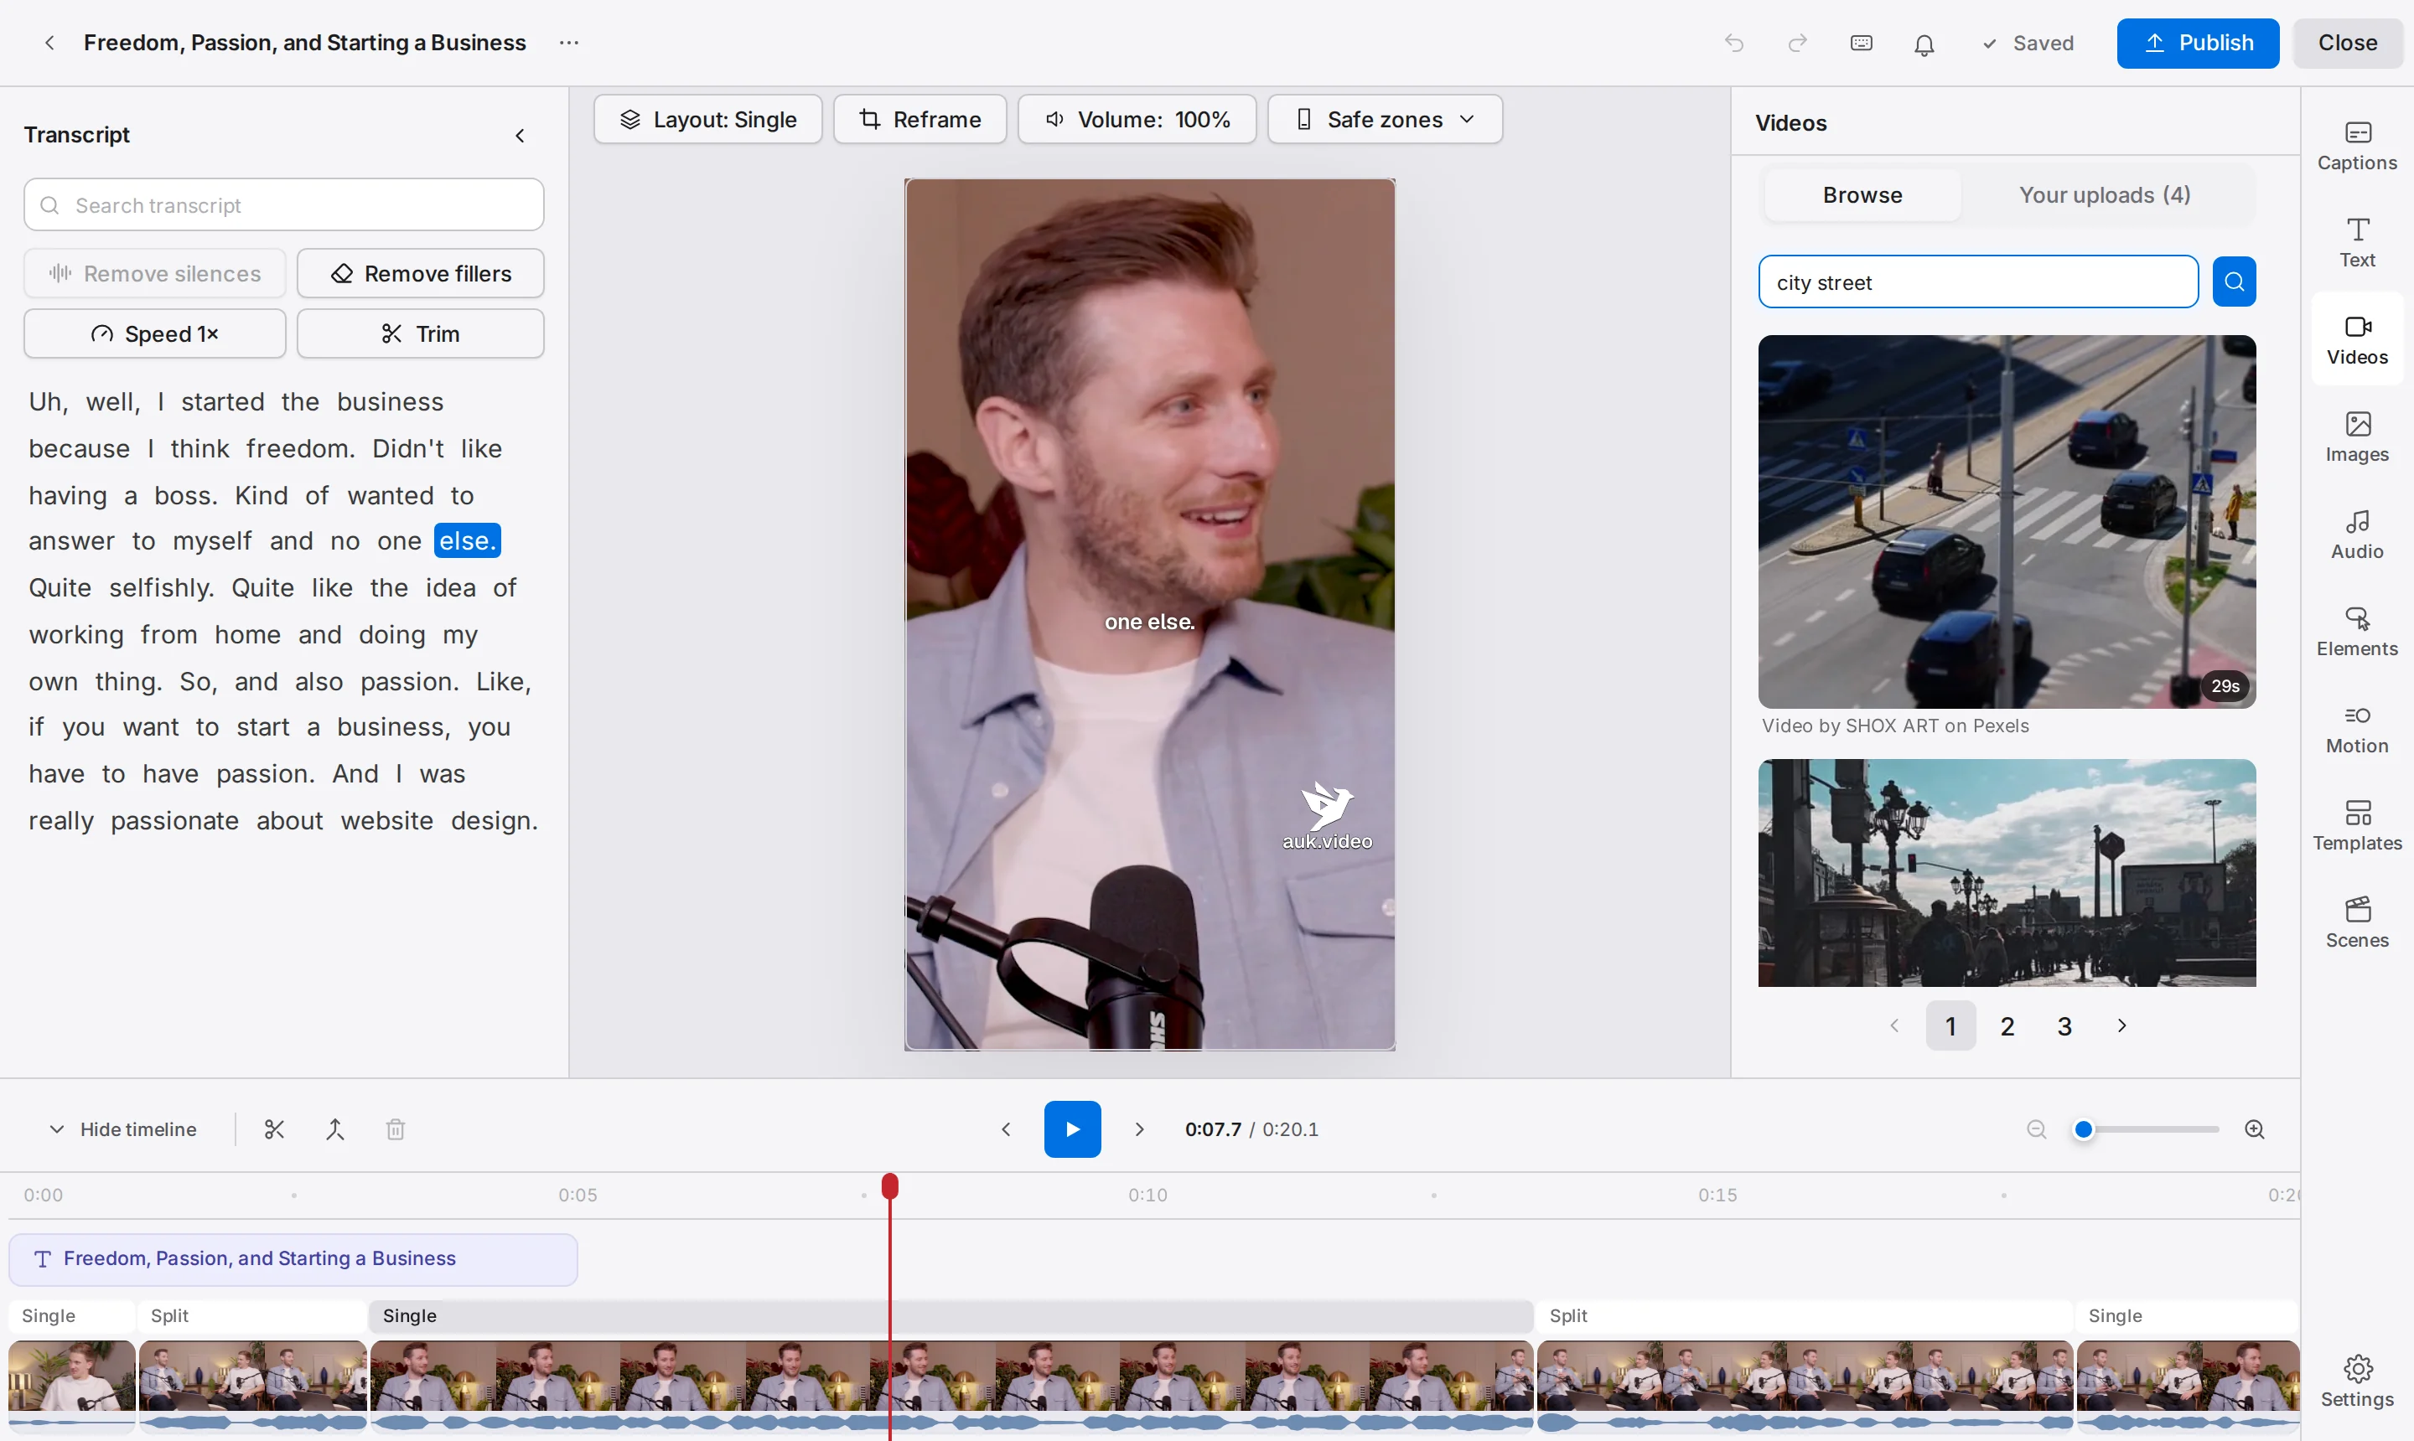Switch to Your uploads (4) tab
The width and height of the screenshot is (2414, 1441).
(x=2104, y=195)
